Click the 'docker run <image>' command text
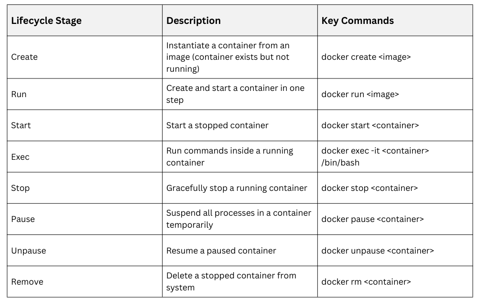Screen dimensions: 478x299 (360, 94)
